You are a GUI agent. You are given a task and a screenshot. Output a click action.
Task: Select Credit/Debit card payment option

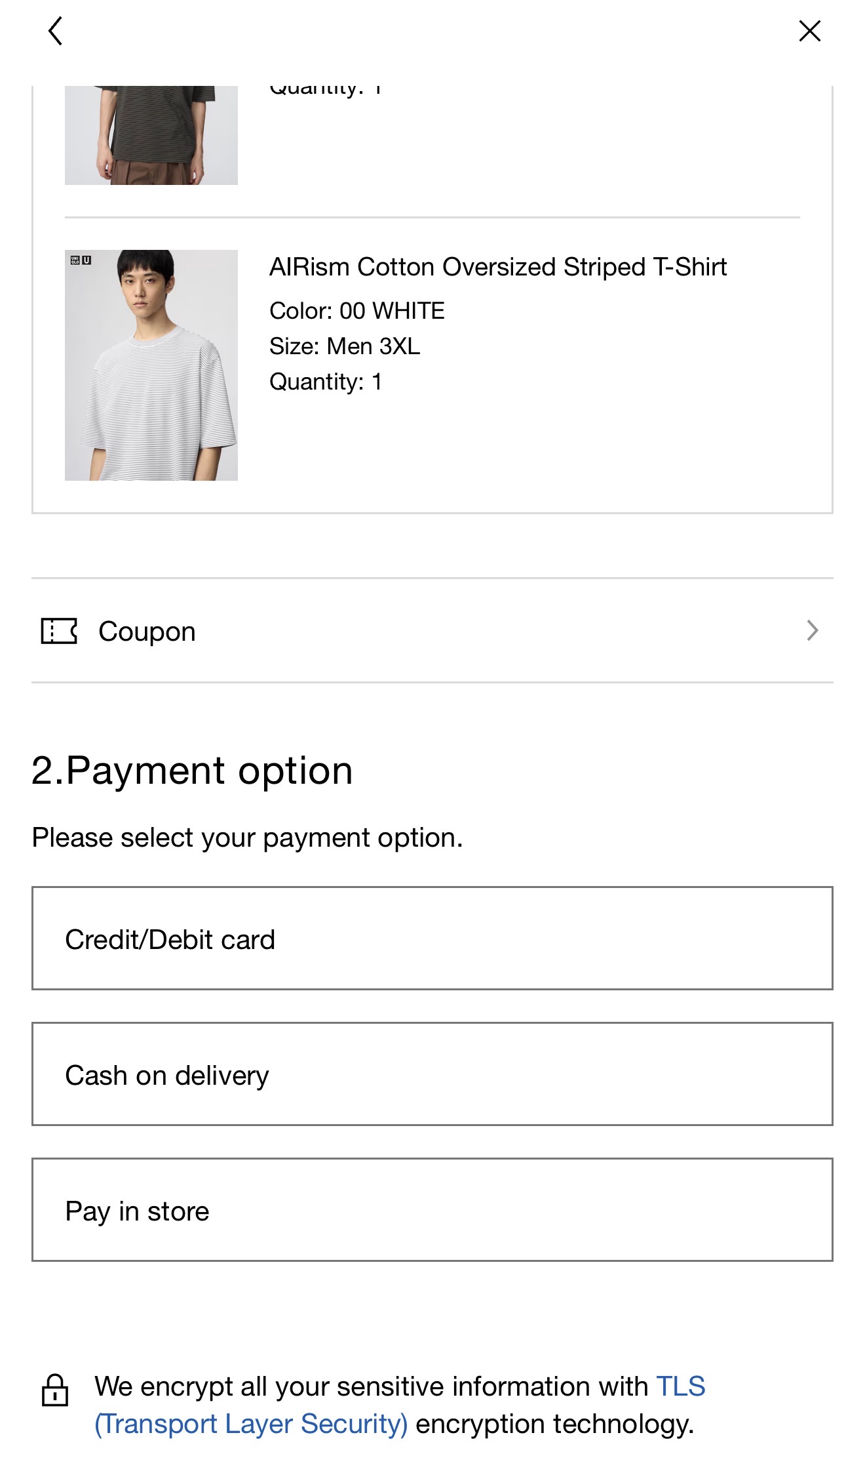432,939
